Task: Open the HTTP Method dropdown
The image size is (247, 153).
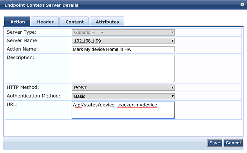Action: coord(123,87)
